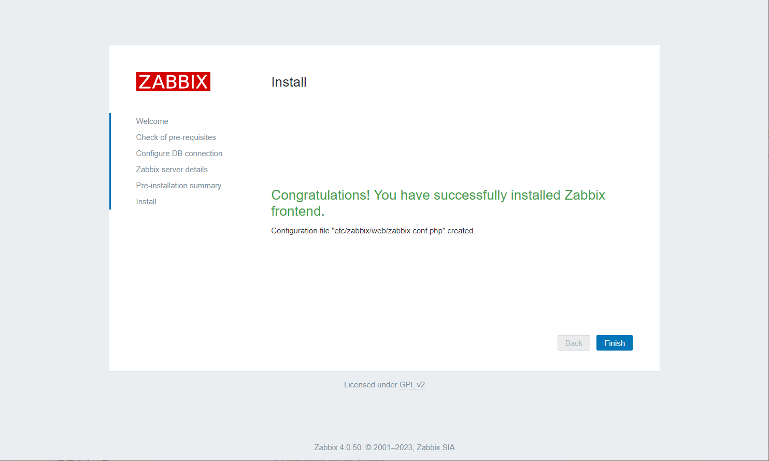Select the Welcome step in sidebar
The width and height of the screenshot is (769, 461).
coord(152,121)
